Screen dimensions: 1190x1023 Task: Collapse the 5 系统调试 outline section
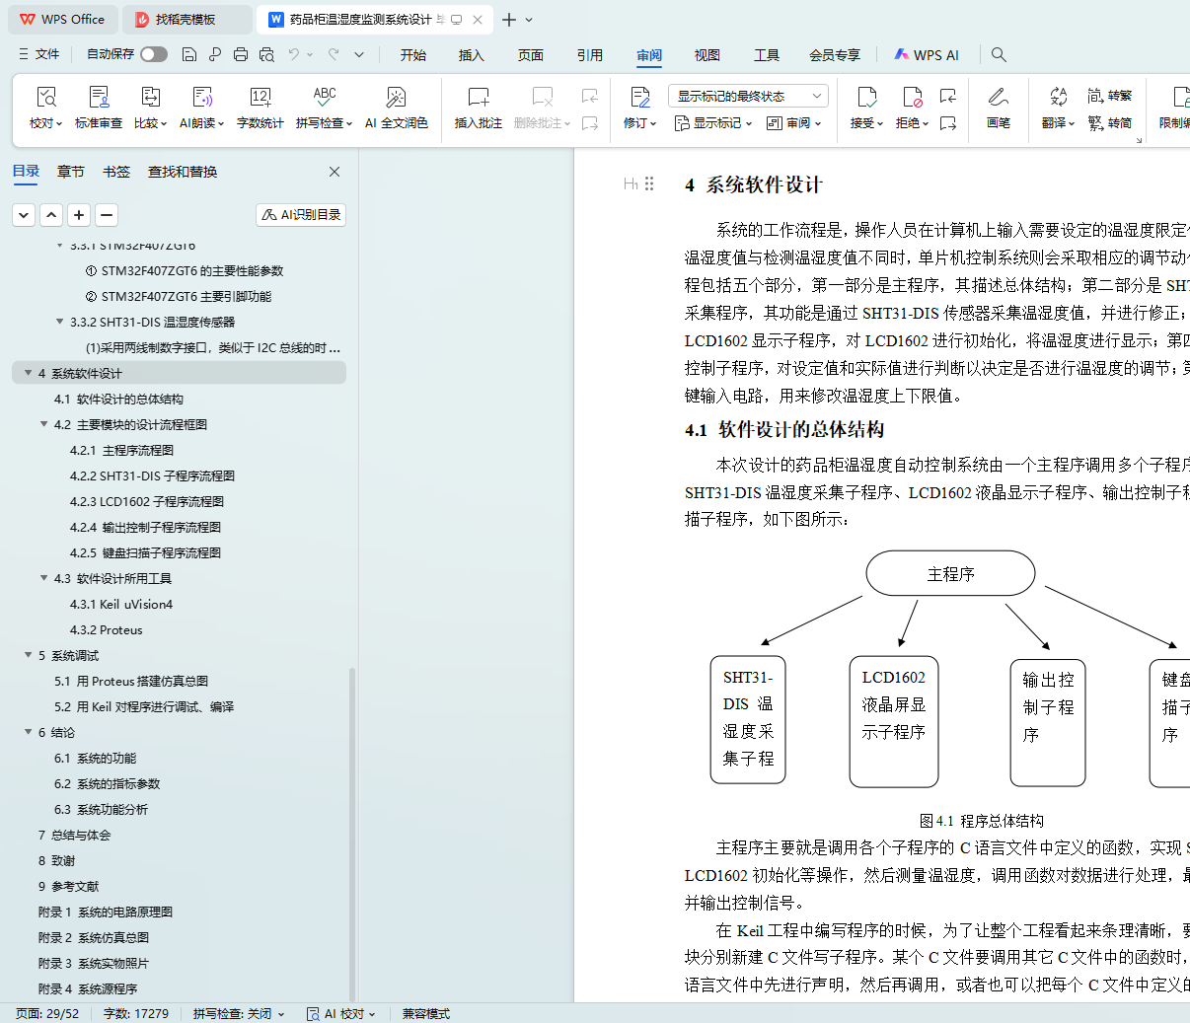28,655
